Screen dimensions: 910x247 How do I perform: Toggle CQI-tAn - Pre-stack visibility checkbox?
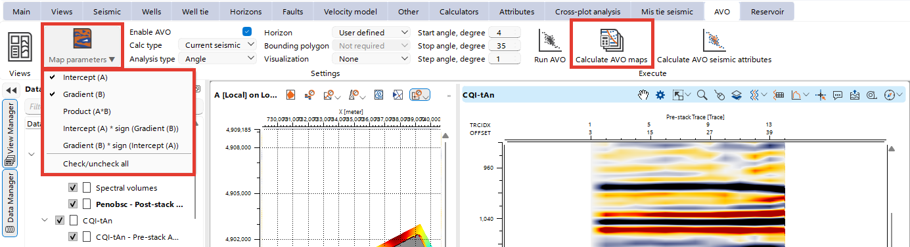[73, 237]
